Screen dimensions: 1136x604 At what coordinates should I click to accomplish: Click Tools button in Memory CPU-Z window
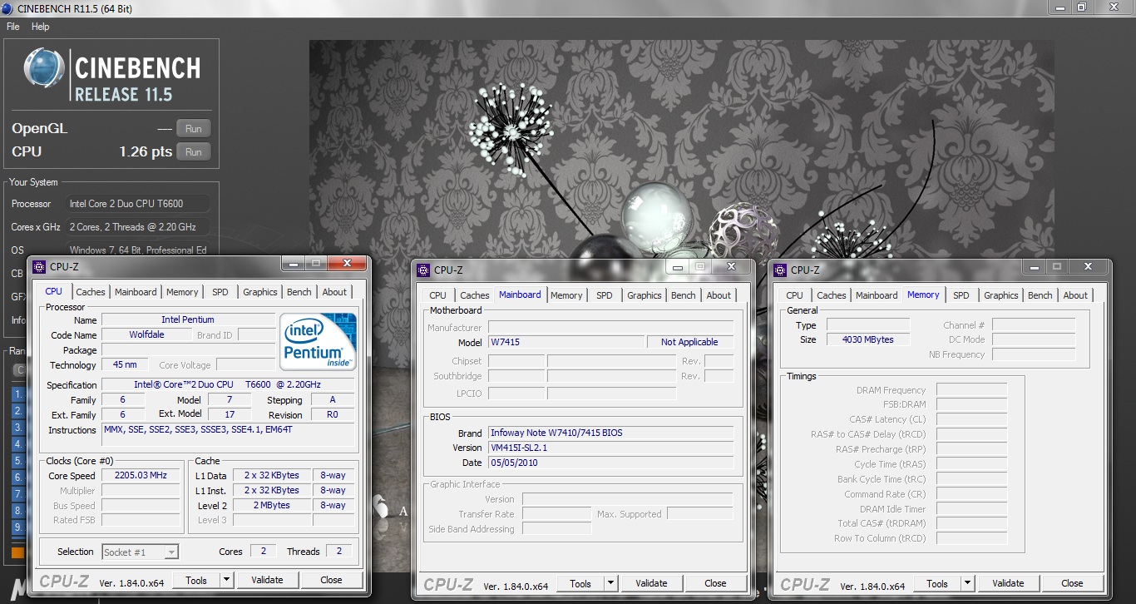pos(937,583)
